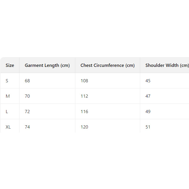Click garment length value 70
The width and height of the screenshot is (189, 189).
27,96
